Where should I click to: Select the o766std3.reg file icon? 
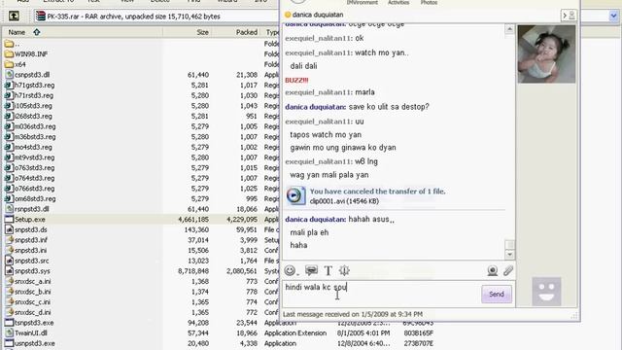click(x=9, y=188)
